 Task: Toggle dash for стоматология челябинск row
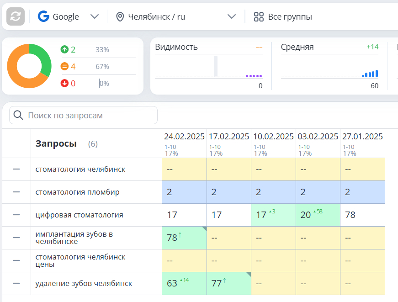(x=16, y=169)
